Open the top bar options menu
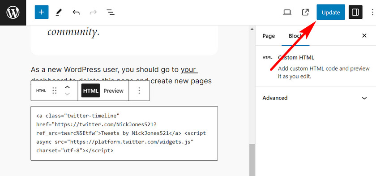Screen dimensions: 376x176 372,12
